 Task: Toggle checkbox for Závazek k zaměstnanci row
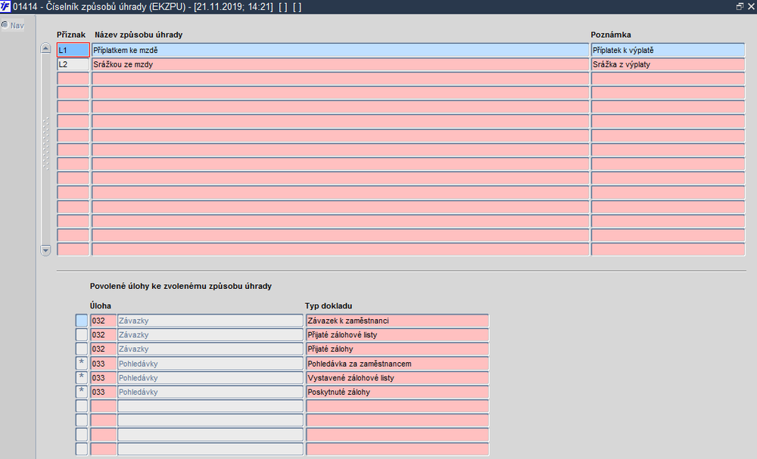[x=82, y=320]
